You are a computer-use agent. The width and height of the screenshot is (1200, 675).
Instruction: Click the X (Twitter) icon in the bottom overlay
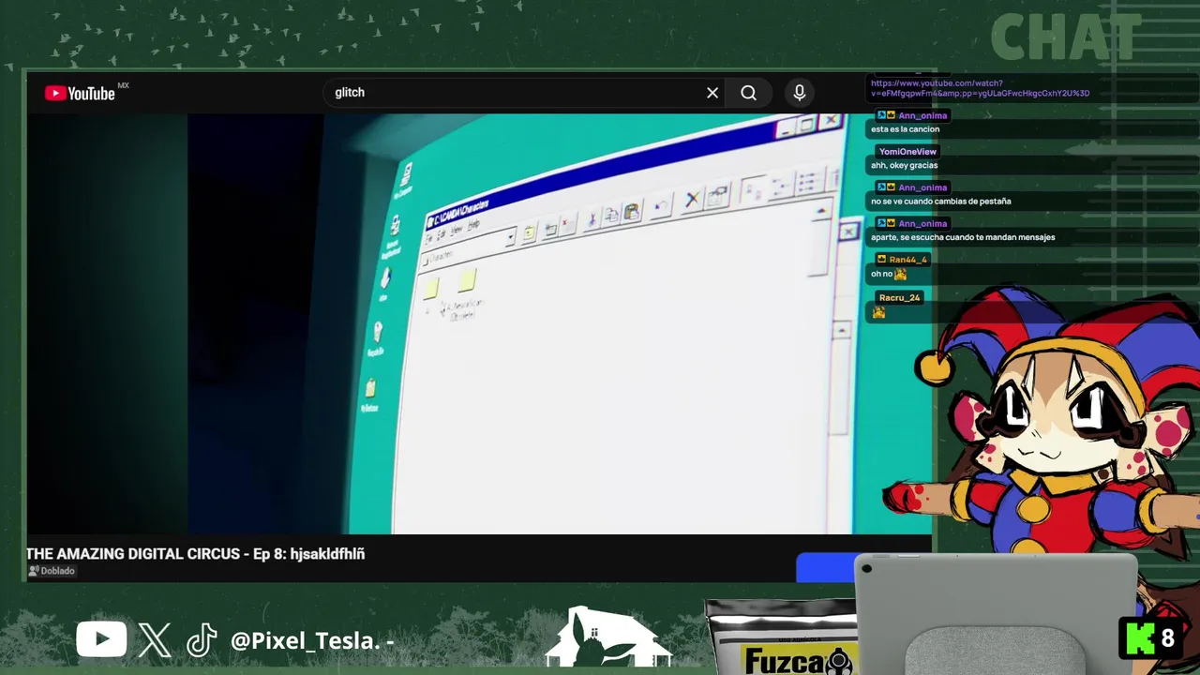pyautogui.click(x=155, y=640)
